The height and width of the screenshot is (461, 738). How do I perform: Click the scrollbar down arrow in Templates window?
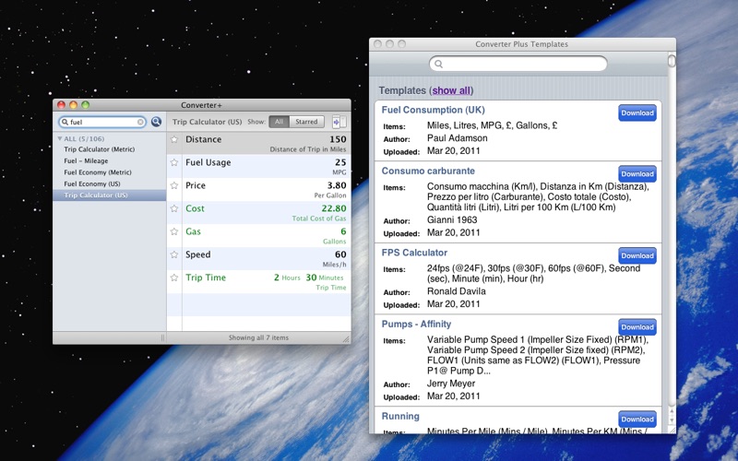click(x=672, y=420)
